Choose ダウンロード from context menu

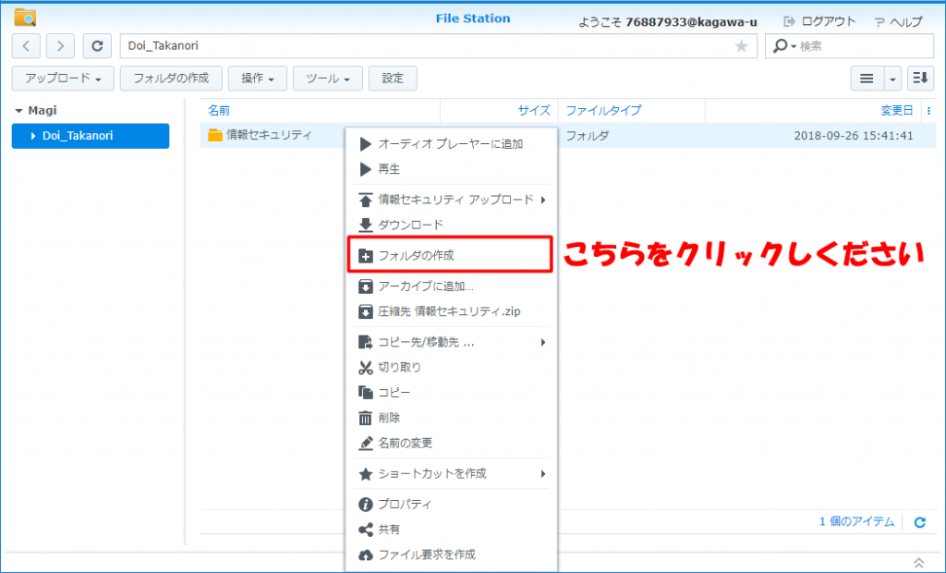pyautogui.click(x=410, y=225)
